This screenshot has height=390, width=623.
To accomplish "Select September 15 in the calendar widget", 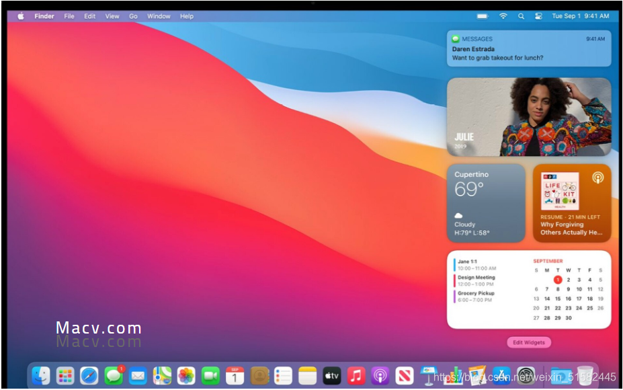I will coord(558,299).
